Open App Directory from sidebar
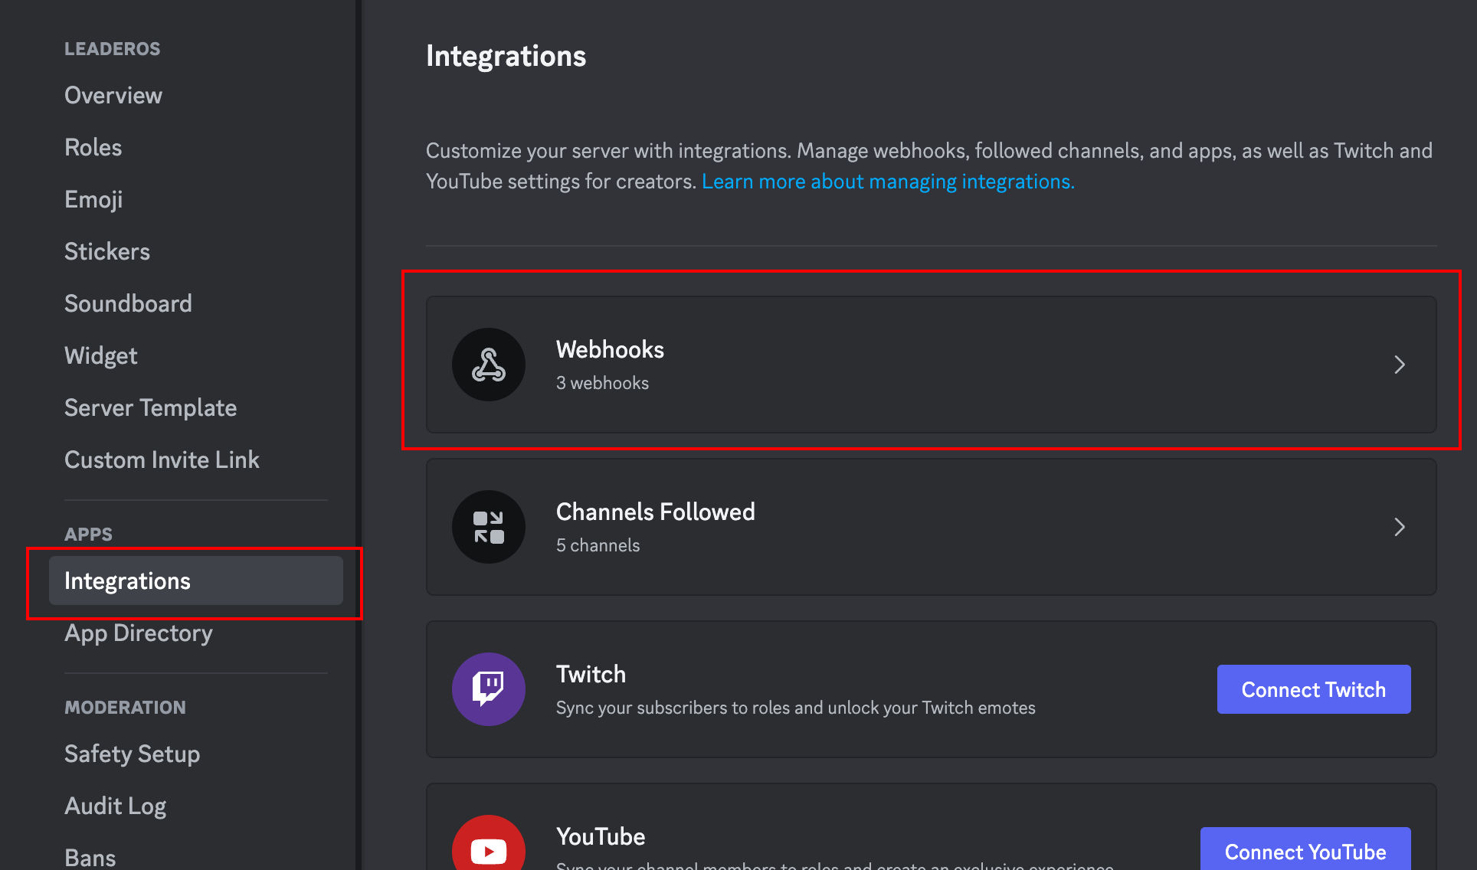Viewport: 1477px width, 870px height. tap(139, 633)
